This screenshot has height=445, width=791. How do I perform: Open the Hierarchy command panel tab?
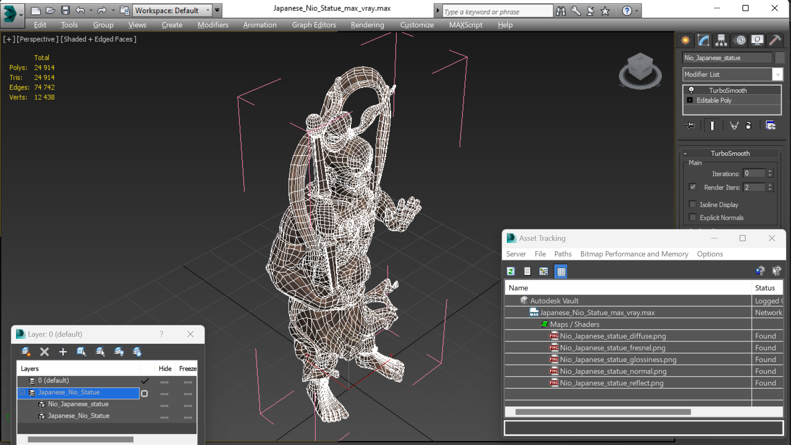pos(721,40)
